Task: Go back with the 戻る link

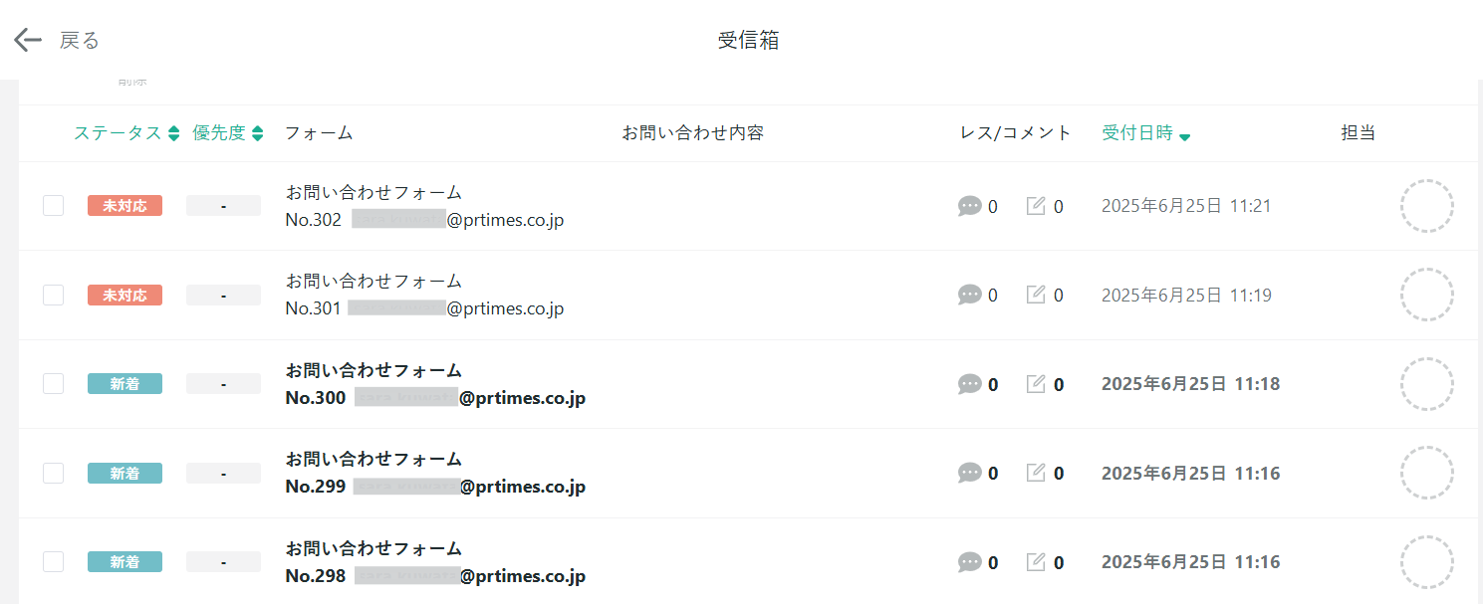Action: coord(80,40)
